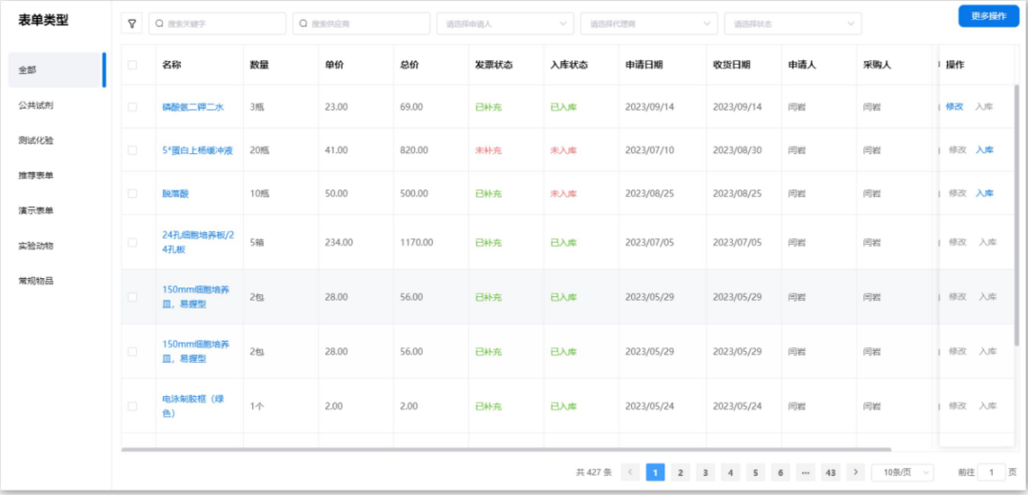Image resolution: width=1028 pixels, height=495 pixels.
Task: Open the 5*蛋白上杨缓冲液 item link
Action: point(197,150)
